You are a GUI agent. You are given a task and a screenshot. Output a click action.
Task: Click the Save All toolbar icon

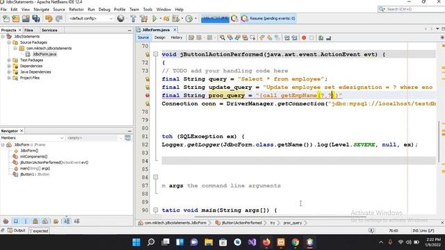[36, 19]
